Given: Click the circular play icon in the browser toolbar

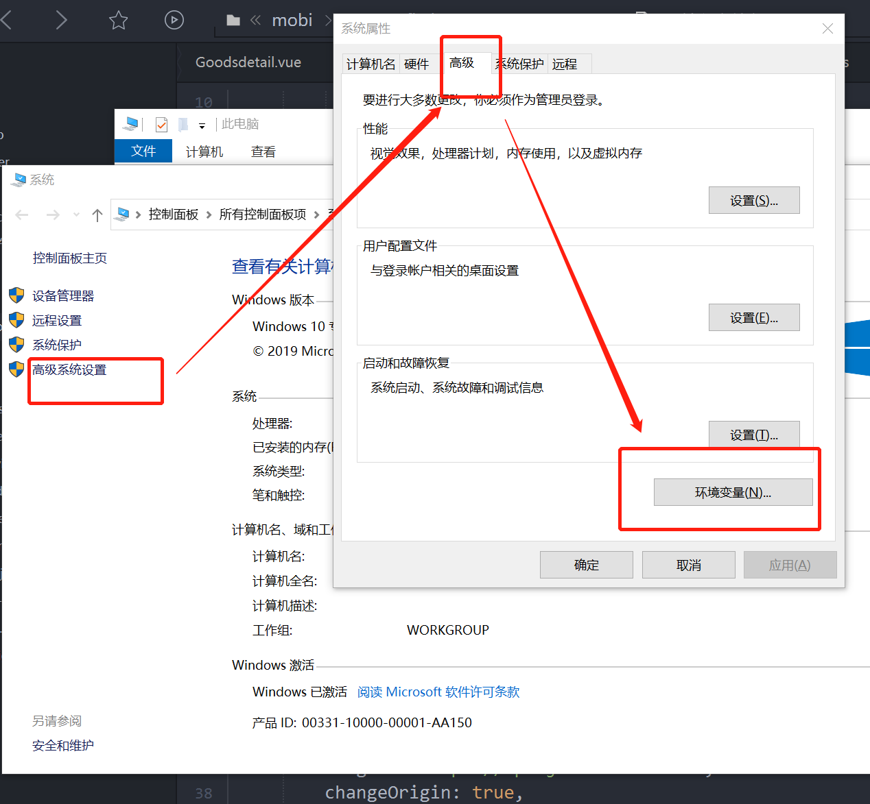Looking at the screenshot, I should (x=174, y=20).
